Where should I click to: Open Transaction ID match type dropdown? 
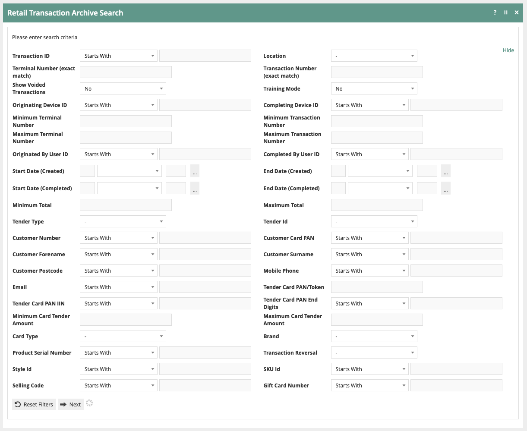point(118,56)
